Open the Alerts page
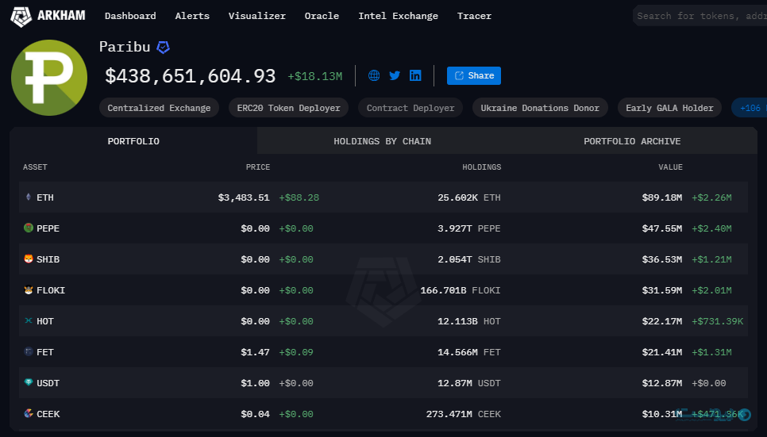 pos(192,16)
